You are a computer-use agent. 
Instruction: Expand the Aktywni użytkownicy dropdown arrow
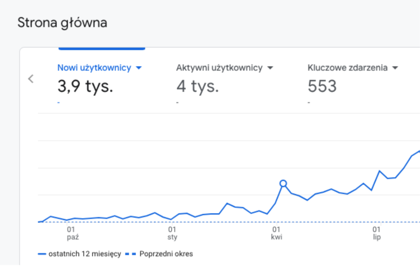[270, 68]
